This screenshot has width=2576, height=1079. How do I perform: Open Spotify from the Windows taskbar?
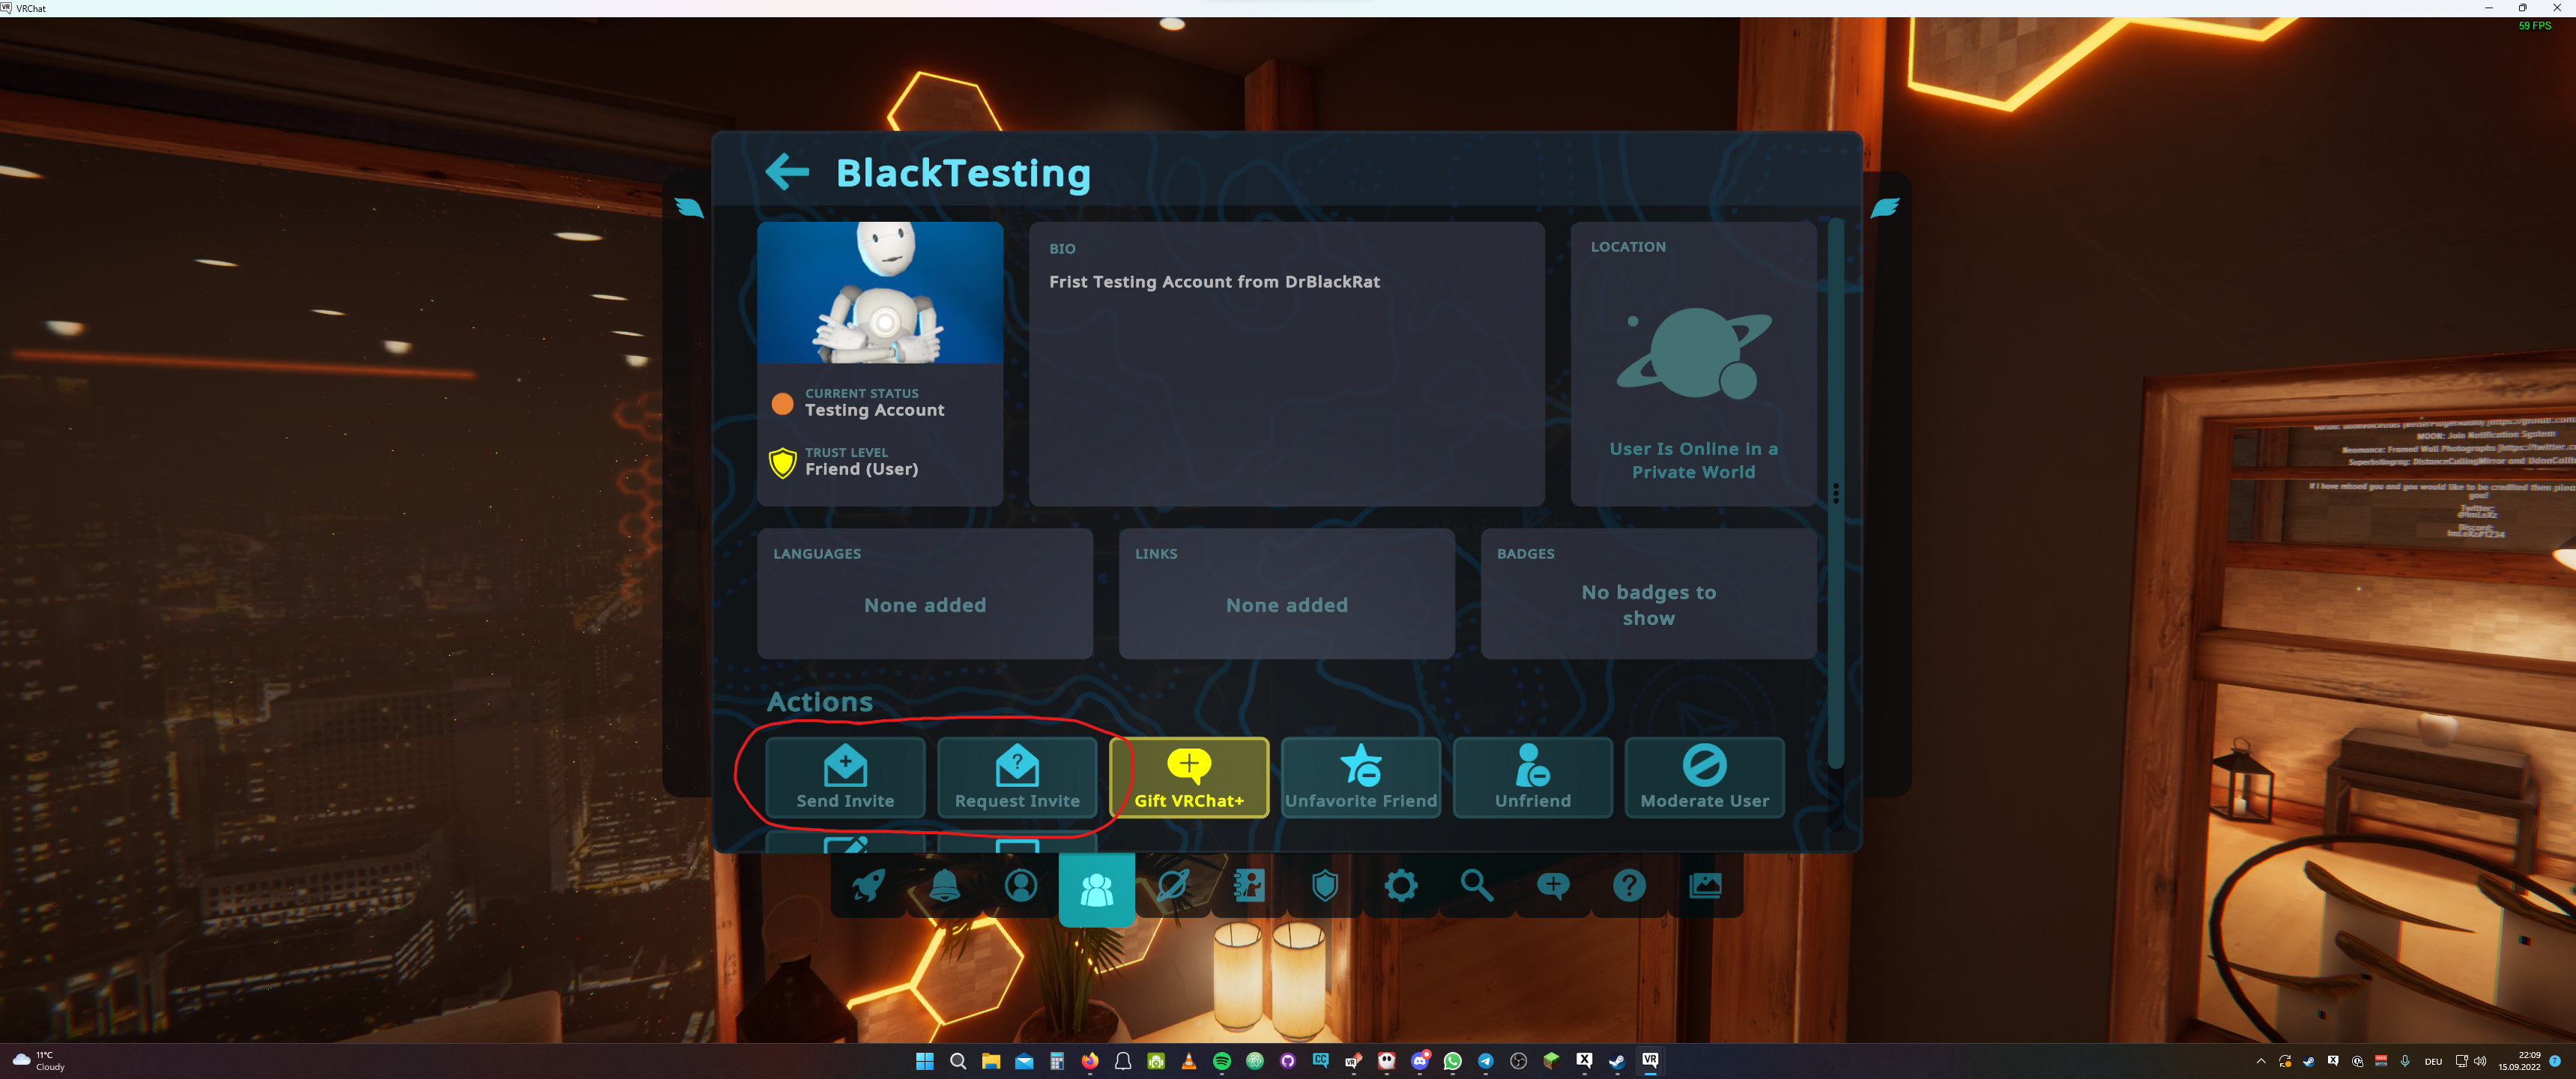point(1221,1061)
